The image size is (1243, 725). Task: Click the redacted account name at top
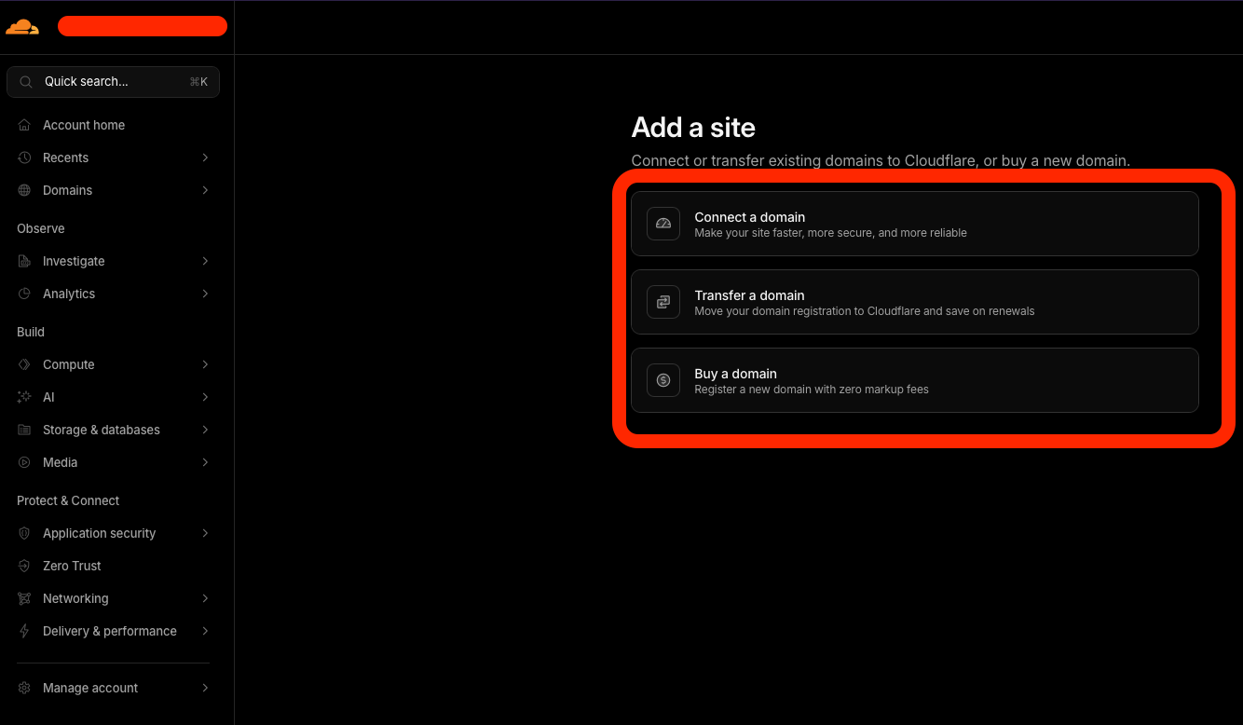(x=143, y=26)
